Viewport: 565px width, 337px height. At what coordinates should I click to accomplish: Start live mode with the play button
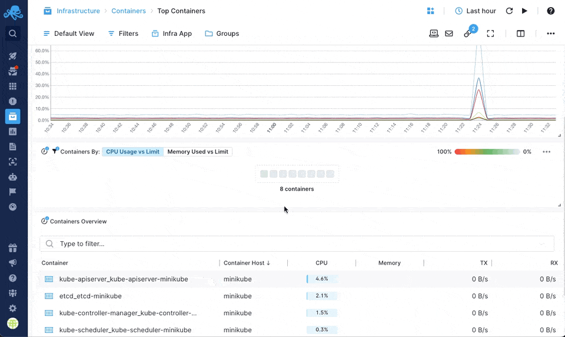[x=524, y=11]
